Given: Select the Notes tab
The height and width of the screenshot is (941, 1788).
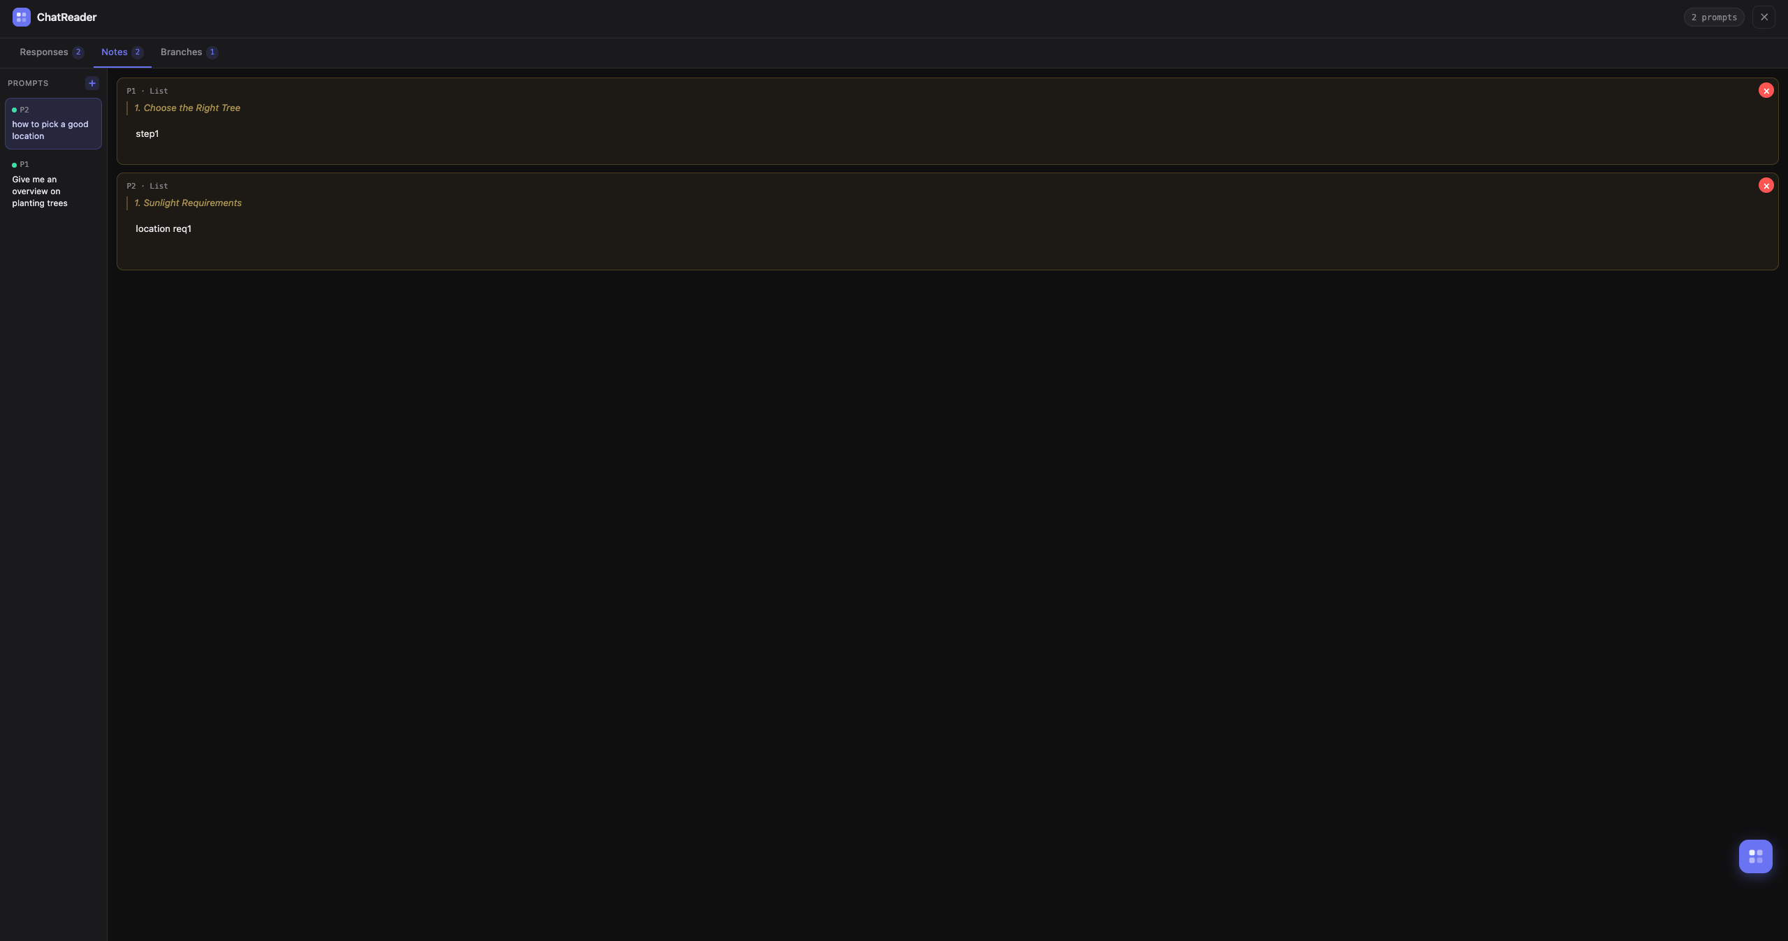Looking at the screenshot, I should click(x=122, y=52).
